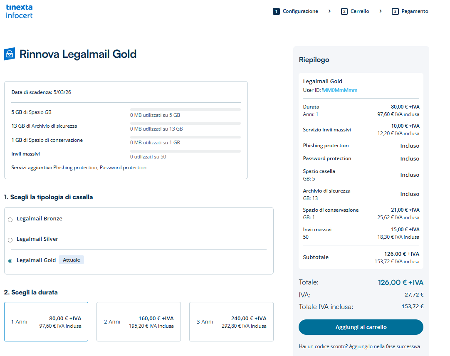This screenshot has width=450, height=356.
Task: Select Legalmail Bronze radio button
Action: pos(10,220)
